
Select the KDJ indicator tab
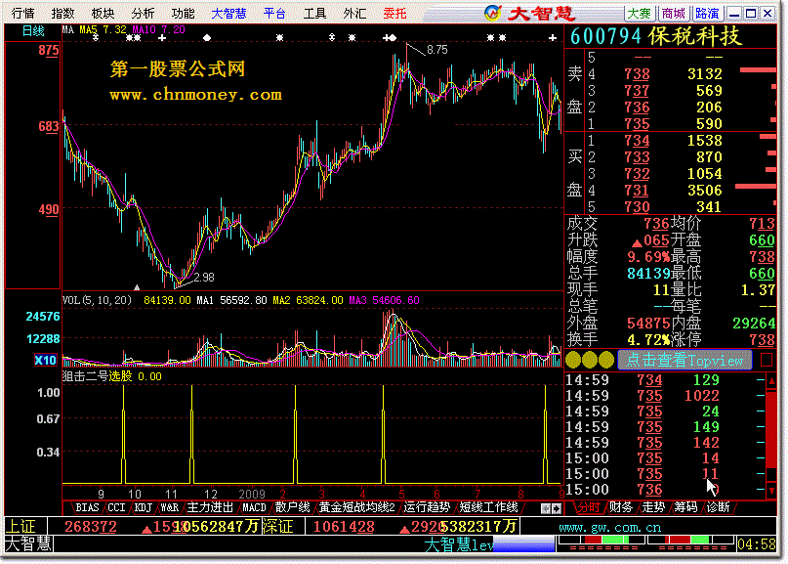click(x=144, y=507)
